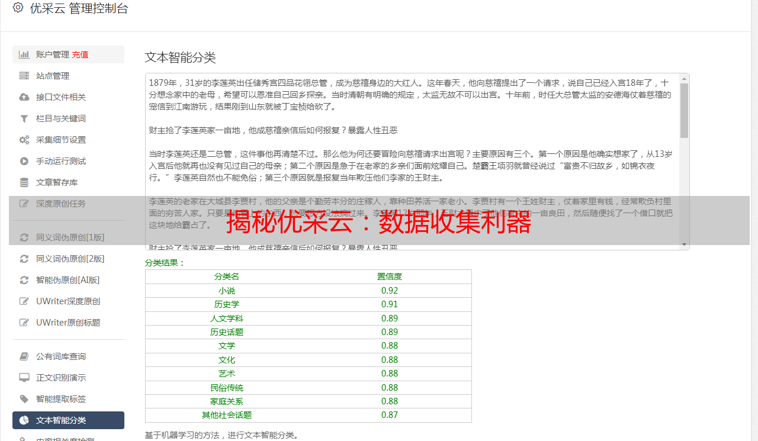This screenshot has width=758, height=441.
Task: Click the refresh icon for 同义词伪原创[1版]
Action: coord(24,237)
